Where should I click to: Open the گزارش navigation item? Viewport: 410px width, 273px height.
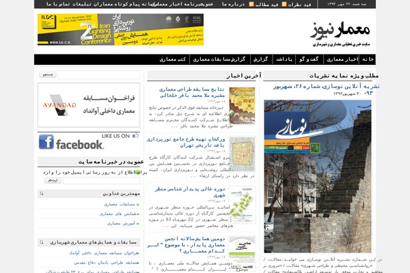(x=261, y=59)
